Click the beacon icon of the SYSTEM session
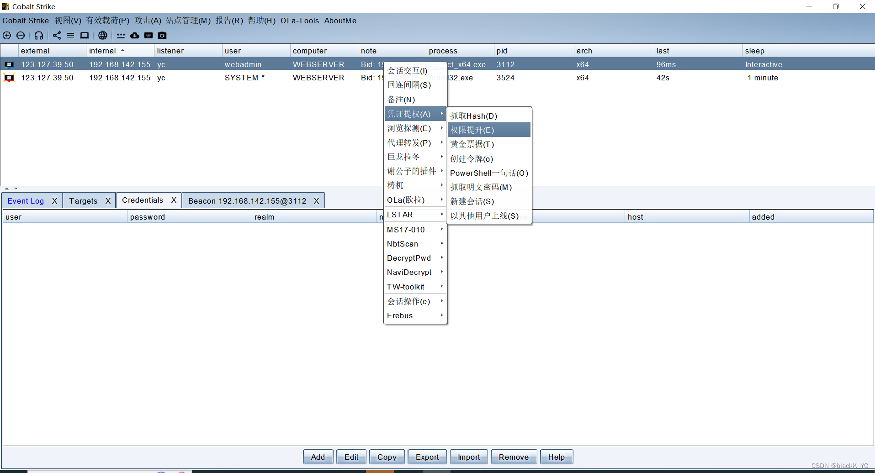 click(x=9, y=78)
